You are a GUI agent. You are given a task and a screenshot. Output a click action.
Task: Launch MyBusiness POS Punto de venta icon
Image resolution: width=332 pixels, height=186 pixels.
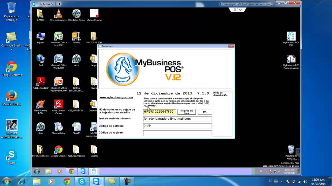click(x=291, y=62)
